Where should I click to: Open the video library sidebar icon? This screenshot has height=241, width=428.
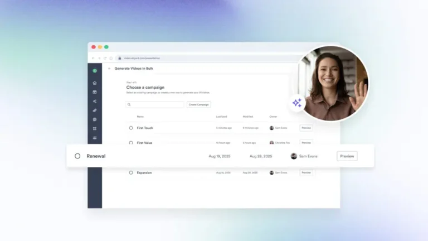95,92
